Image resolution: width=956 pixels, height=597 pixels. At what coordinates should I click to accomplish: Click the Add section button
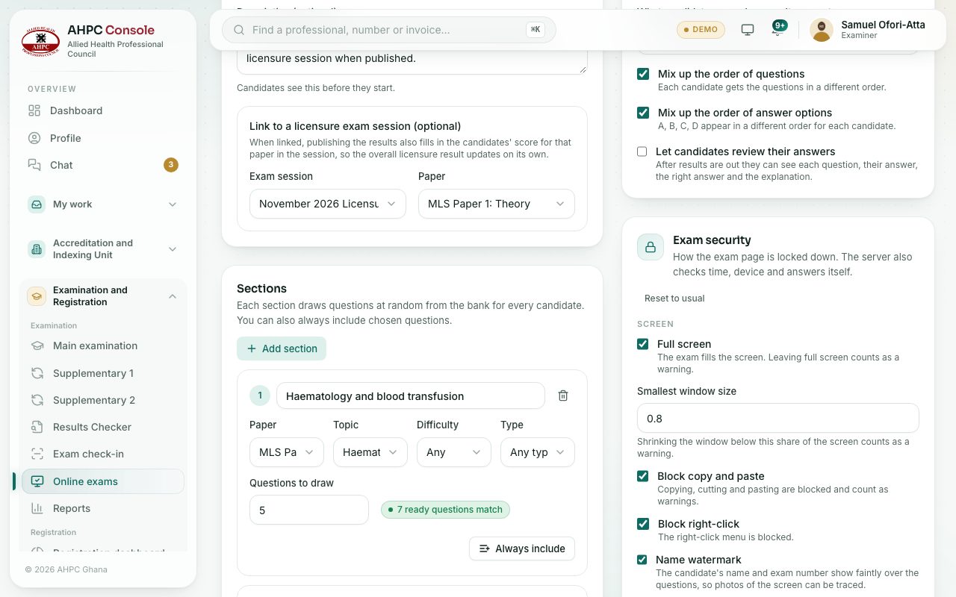click(x=282, y=348)
